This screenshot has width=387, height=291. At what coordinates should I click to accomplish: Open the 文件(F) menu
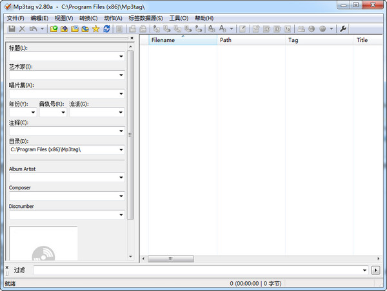(15, 18)
